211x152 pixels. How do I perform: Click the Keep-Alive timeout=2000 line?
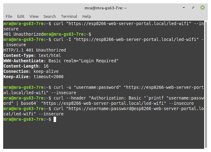[33, 77]
